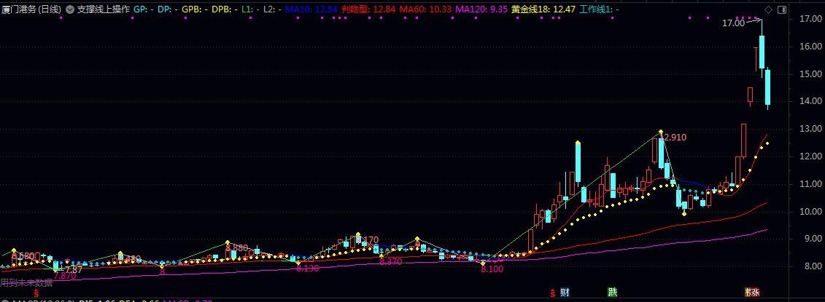Click the 判吻型: 12.84 indicator label
Image resolution: width=825 pixels, height=302 pixels.
click(x=368, y=9)
